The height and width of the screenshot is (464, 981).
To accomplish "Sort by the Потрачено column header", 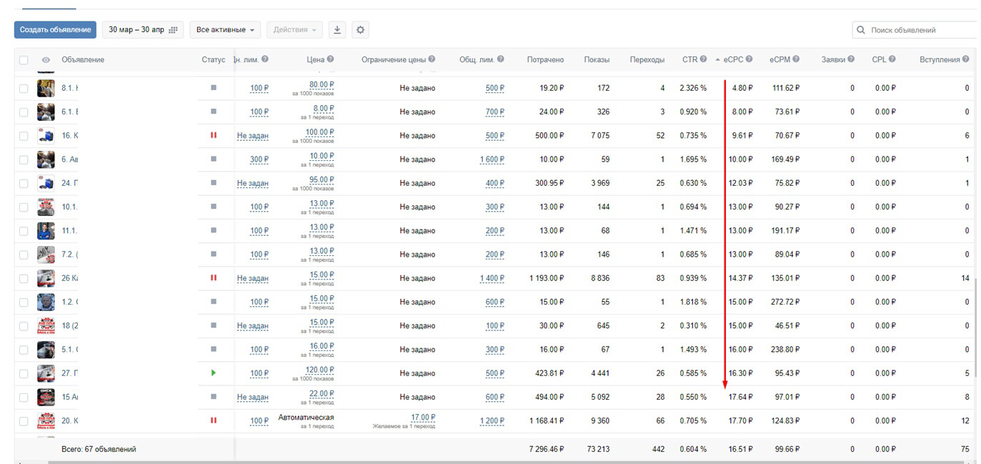I will [545, 59].
